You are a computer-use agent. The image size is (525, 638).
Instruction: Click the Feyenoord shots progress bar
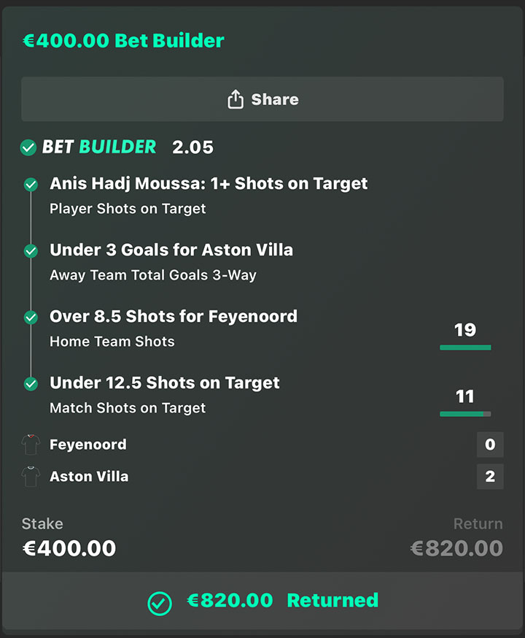465,347
